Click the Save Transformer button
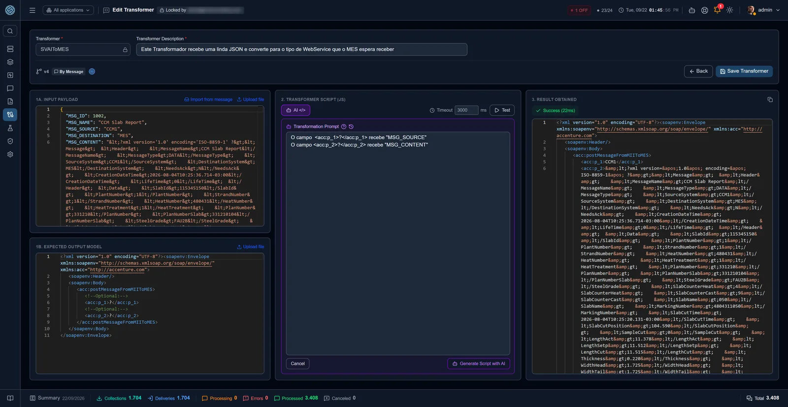 pos(744,71)
